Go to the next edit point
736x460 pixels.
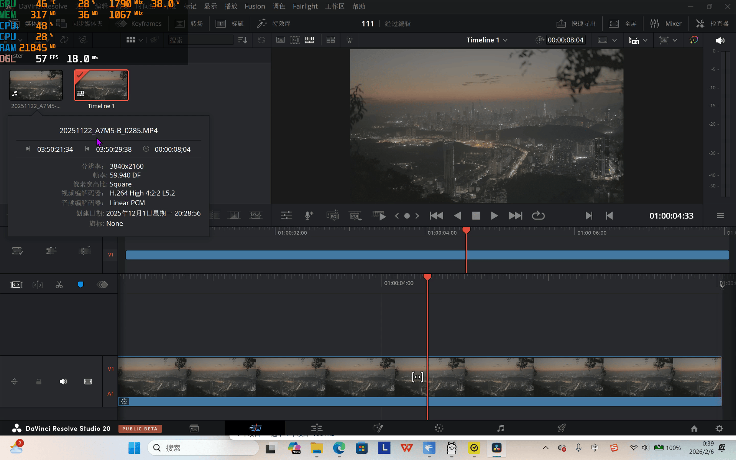(589, 216)
